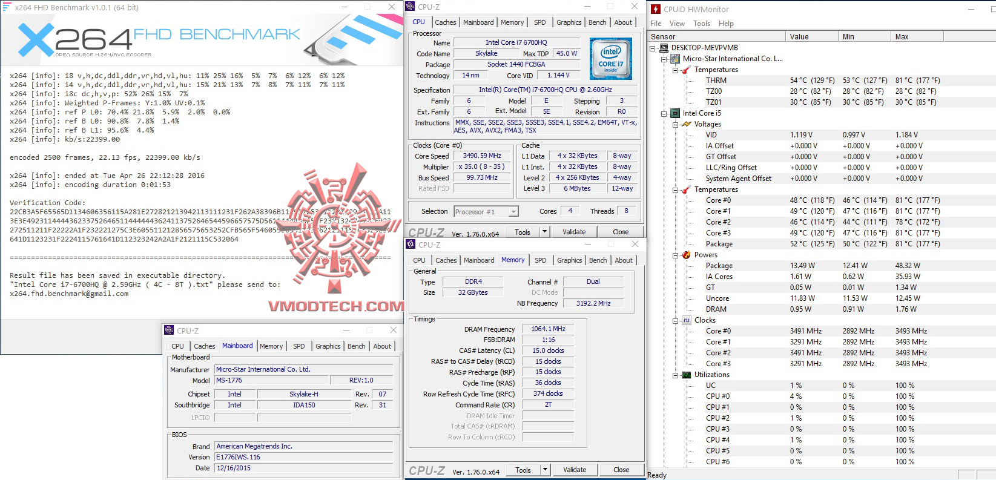Click the Utilizations node icon in HWMonitor
996x480 pixels.
pyautogui.click(x=687, y=375)
